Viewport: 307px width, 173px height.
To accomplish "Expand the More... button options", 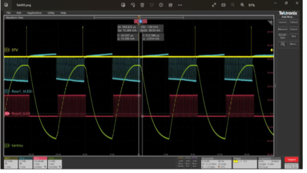I will (293, 44).
